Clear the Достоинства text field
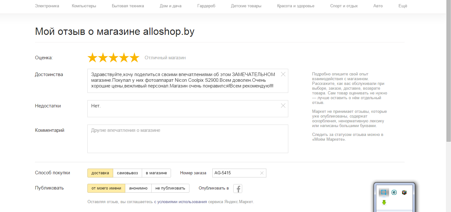The height and width of the screenshot is (212, 451). tap(283, 74)
